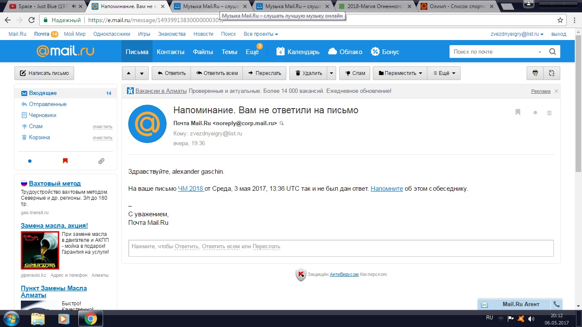Switch to the Темы tab

(229, 52)
